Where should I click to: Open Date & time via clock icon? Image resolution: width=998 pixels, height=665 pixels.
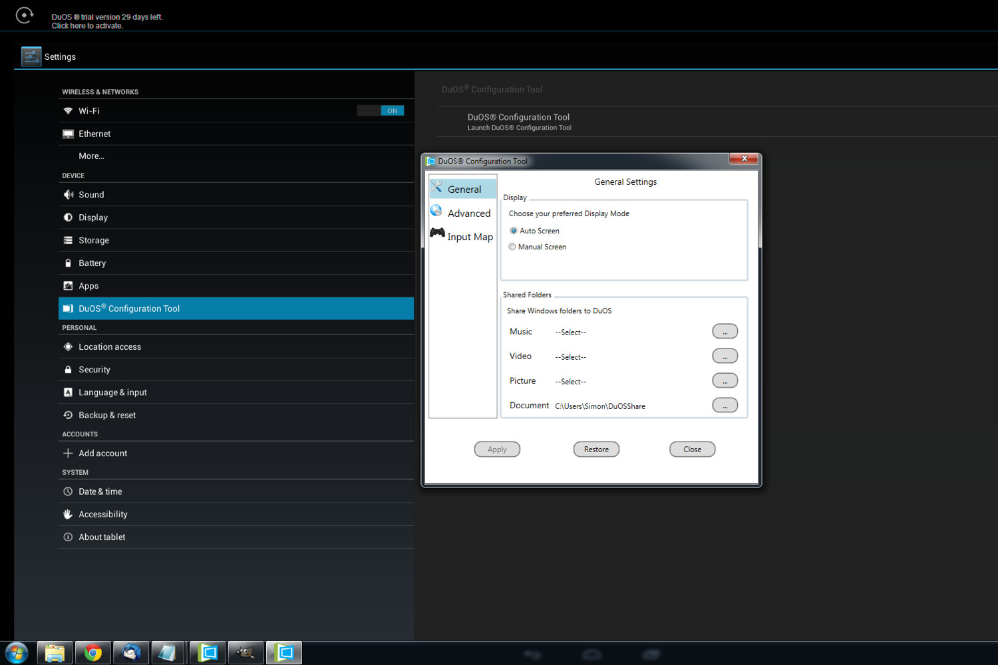(68, 491)
